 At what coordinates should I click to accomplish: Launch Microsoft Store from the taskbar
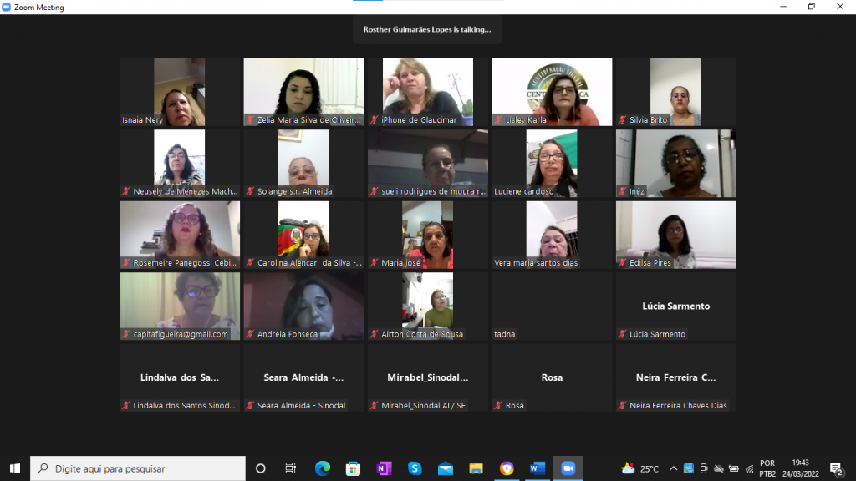(x=353, y=468)
